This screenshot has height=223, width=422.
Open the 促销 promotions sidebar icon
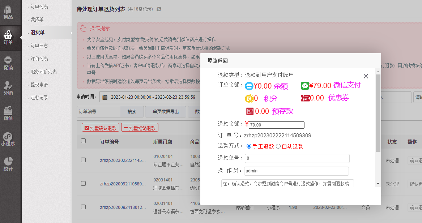pyautogui.click(x=8, y=63)
